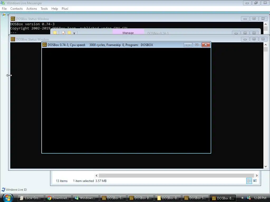Click the "DOSBox version 0.74-3" console line
The image size is (270, 202).
tap(32, 24)
